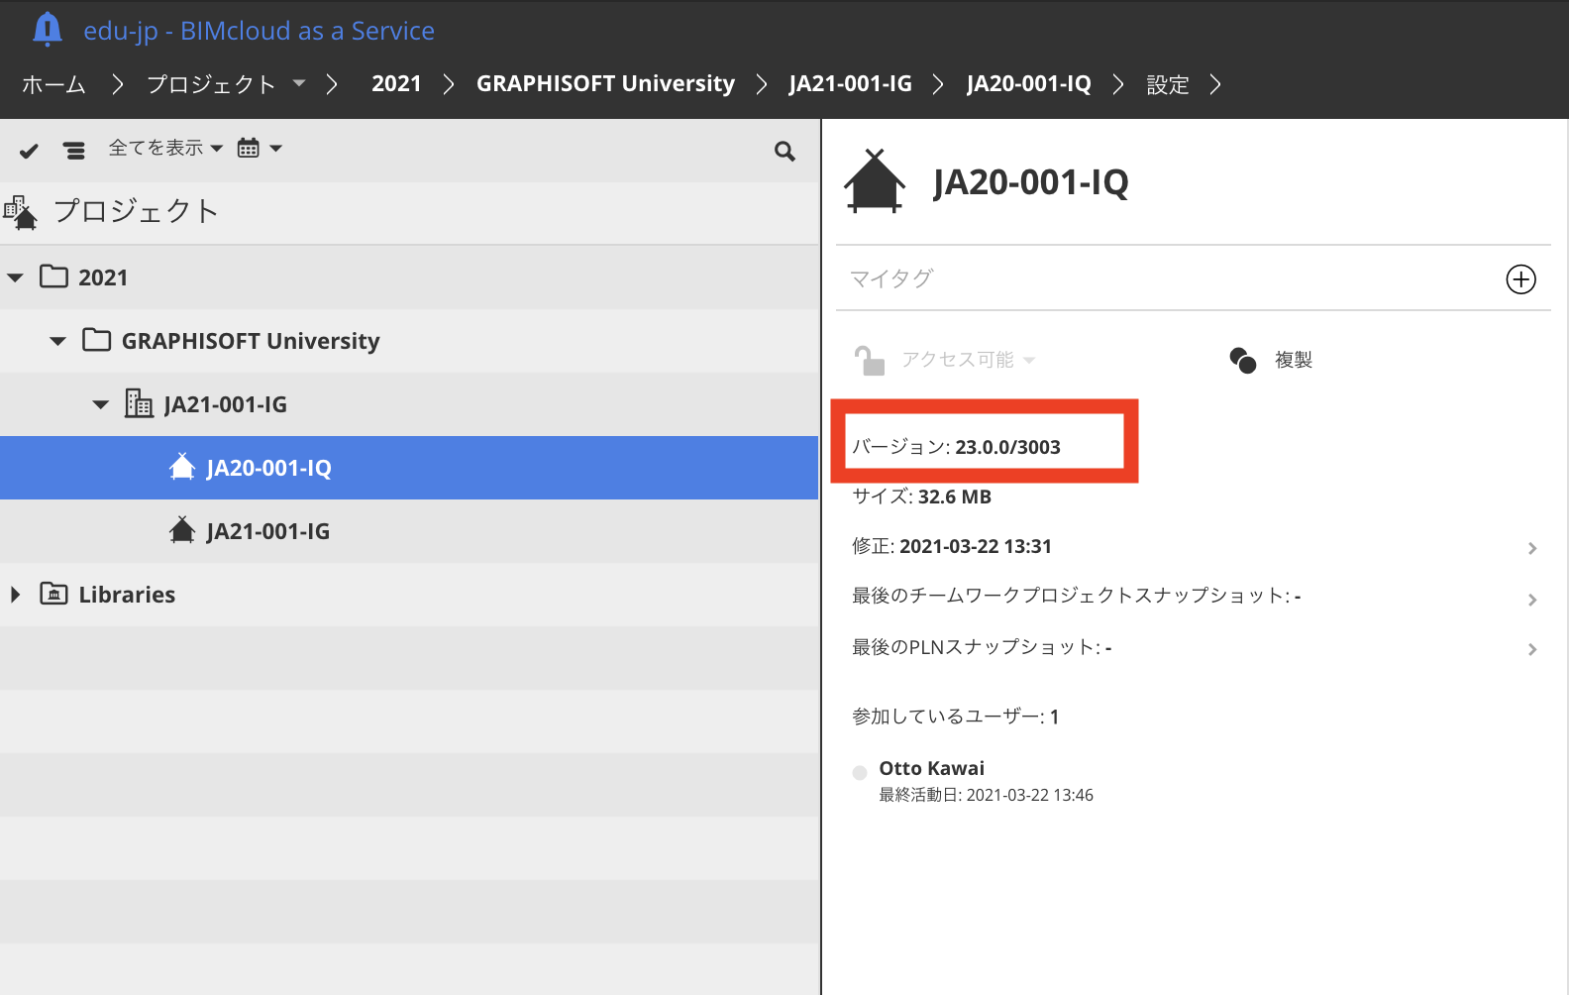Click the 2021 folder icon

click(x=53, y=276)
